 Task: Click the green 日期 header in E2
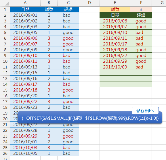(x=115, y=15)
